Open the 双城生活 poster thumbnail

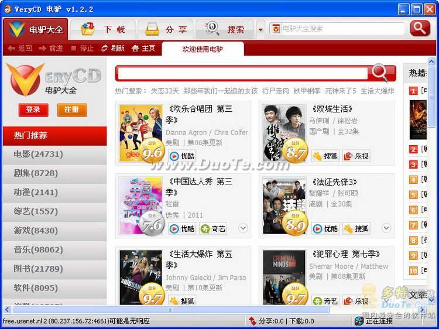284,133
